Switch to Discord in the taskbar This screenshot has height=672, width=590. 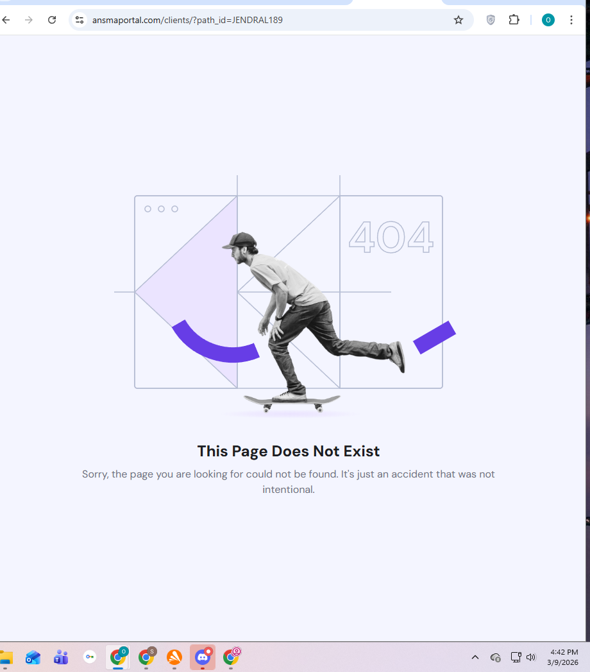click(x=203, y=657)
